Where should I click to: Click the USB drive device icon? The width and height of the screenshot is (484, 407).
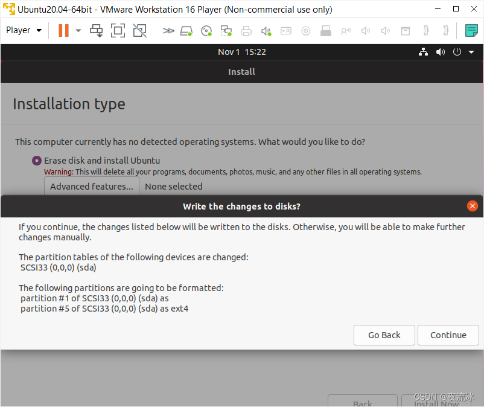326,31
